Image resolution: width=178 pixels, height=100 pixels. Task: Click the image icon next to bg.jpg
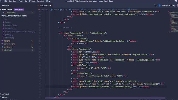pyautogui.click(x=4, y=22)
